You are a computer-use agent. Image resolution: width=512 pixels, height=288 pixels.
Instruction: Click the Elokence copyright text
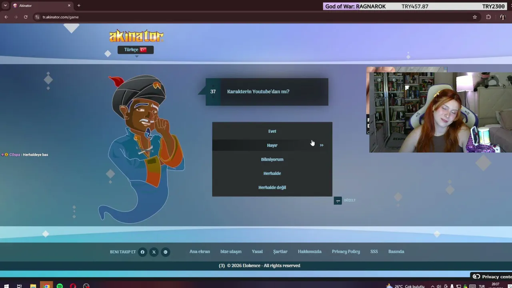[264, 266]
